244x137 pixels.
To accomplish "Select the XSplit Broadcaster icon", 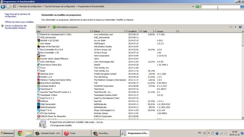I will 39,107.
